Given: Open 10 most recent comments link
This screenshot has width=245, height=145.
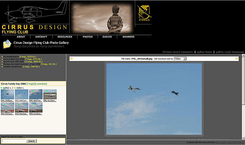Looking at the screenshot, I should point(178,52).
